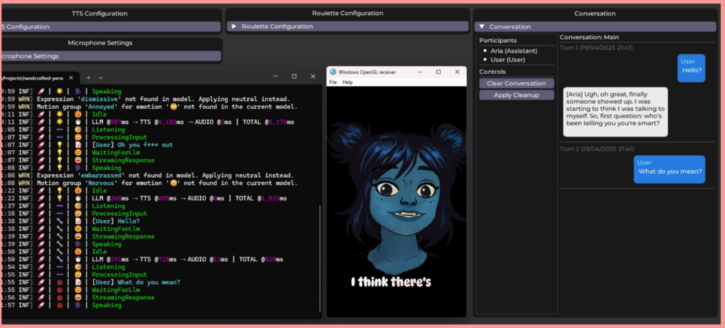Click the Participants section label

498,41
